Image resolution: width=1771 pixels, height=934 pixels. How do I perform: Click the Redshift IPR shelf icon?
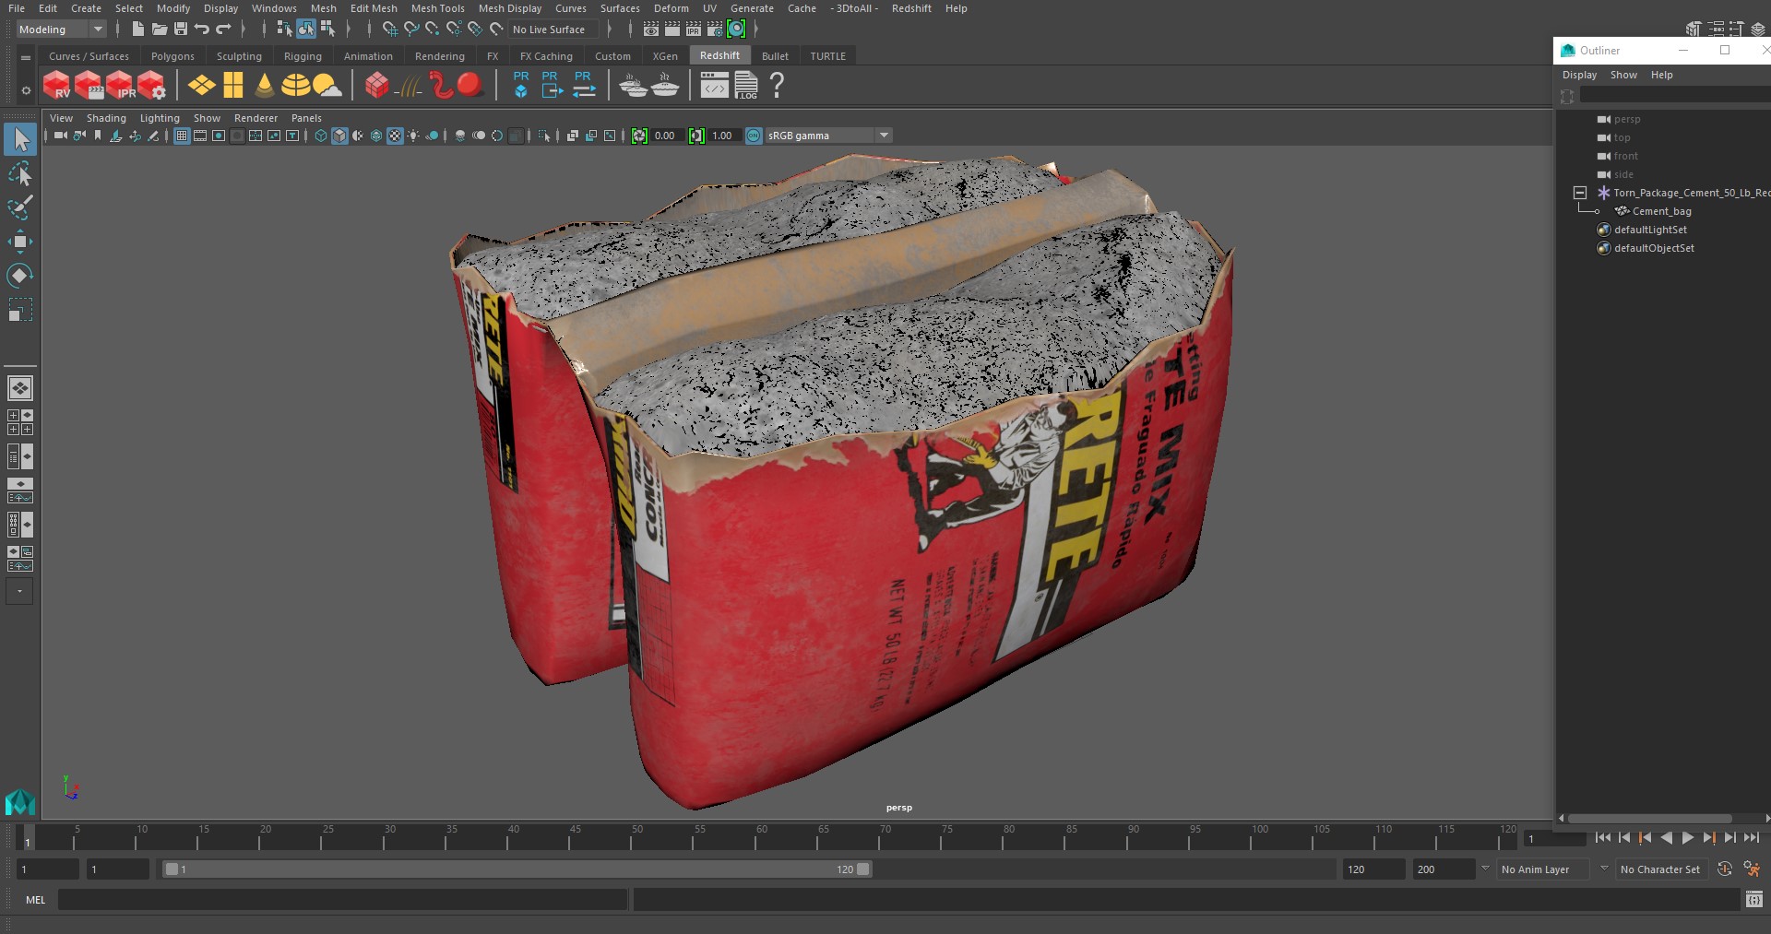pos(120,86)
